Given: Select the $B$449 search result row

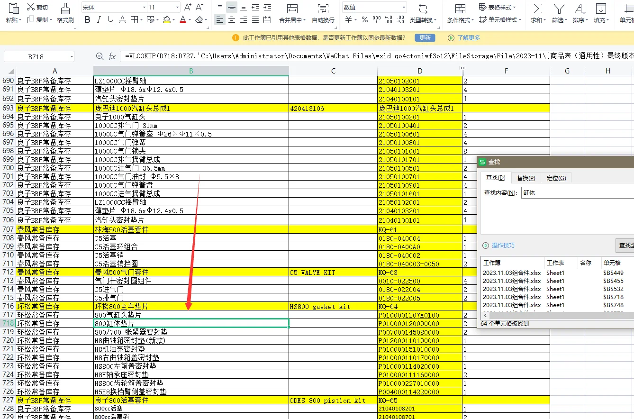Looking at the screenshot, I should coord(558,273).
